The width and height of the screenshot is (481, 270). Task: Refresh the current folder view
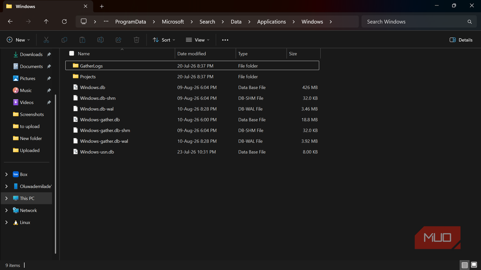pyautogui.click(x=64, y=21)
